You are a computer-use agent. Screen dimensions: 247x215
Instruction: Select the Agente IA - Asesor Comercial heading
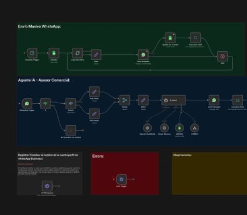click(44, 80)
